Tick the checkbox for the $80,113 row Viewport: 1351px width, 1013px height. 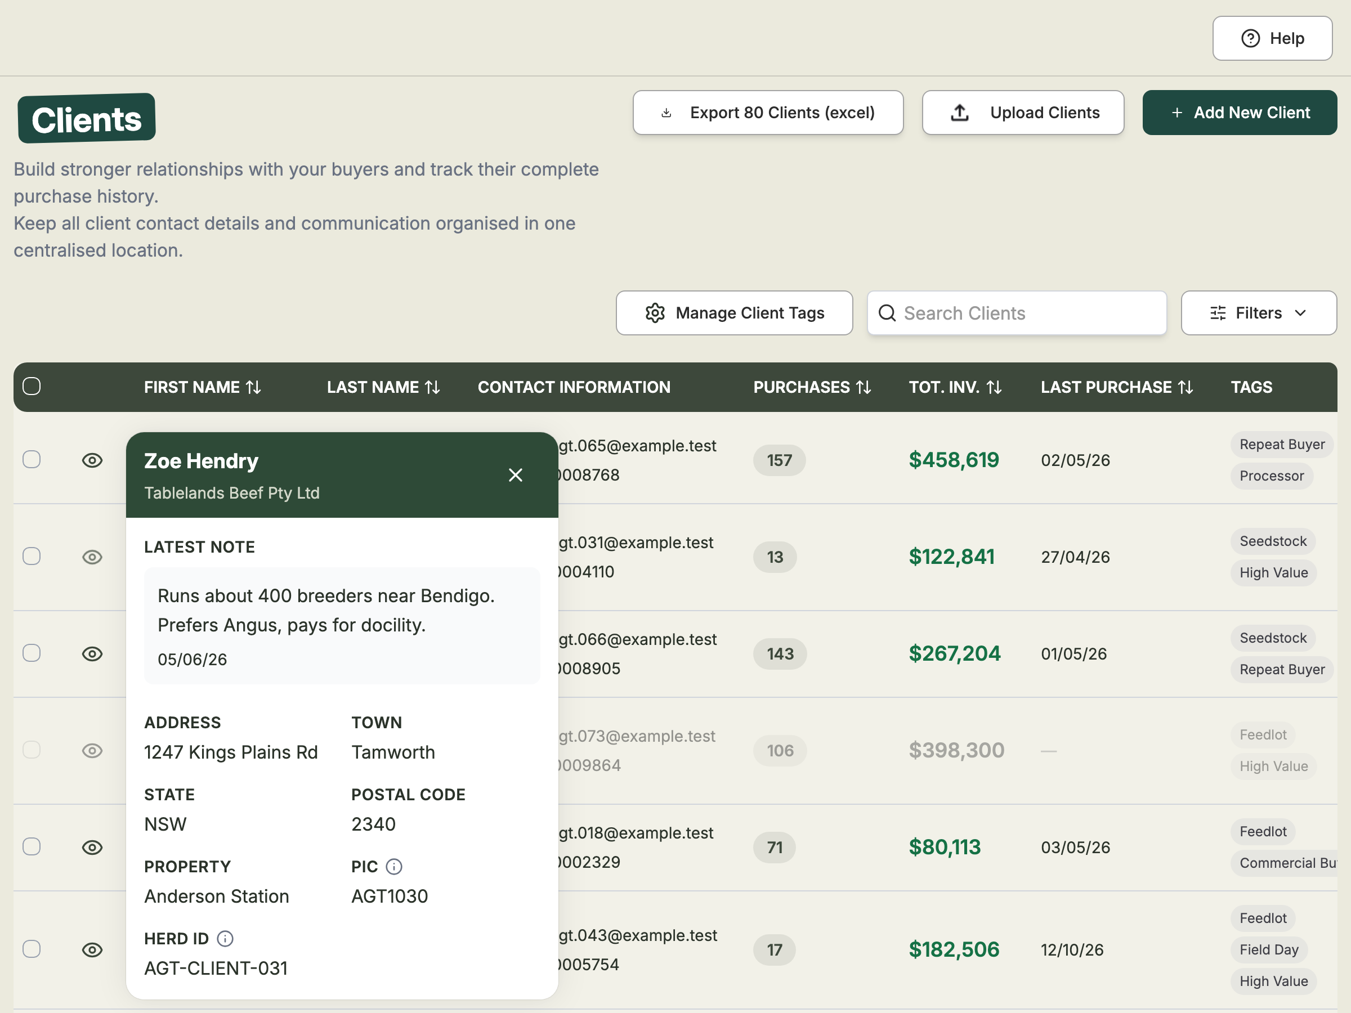[32, 846]
